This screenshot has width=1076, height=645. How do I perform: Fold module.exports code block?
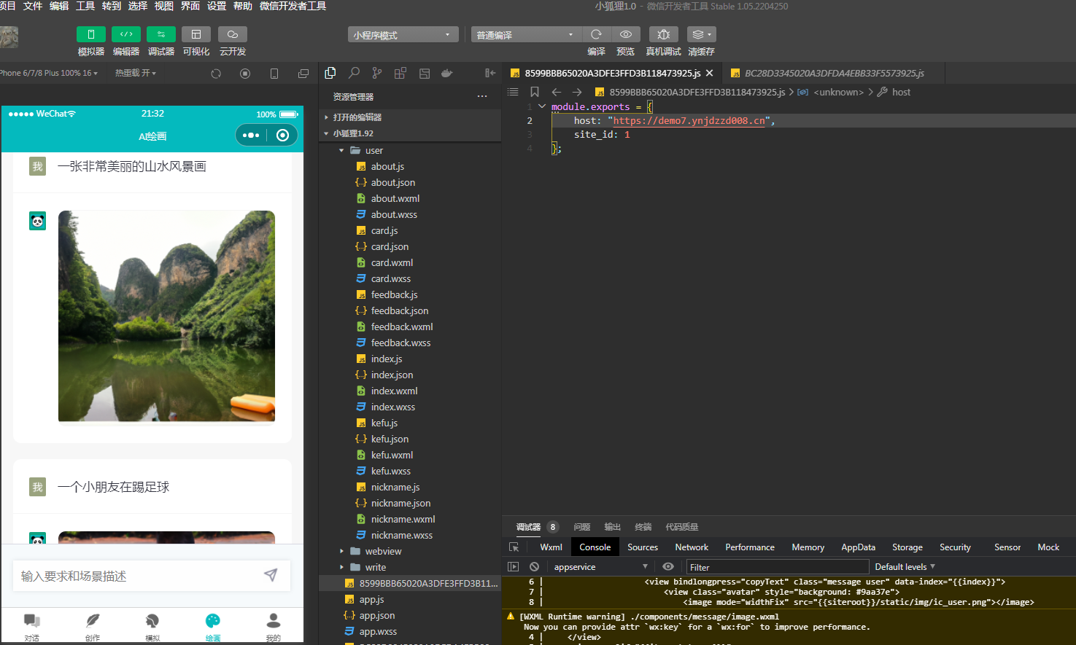click(542, 106)
